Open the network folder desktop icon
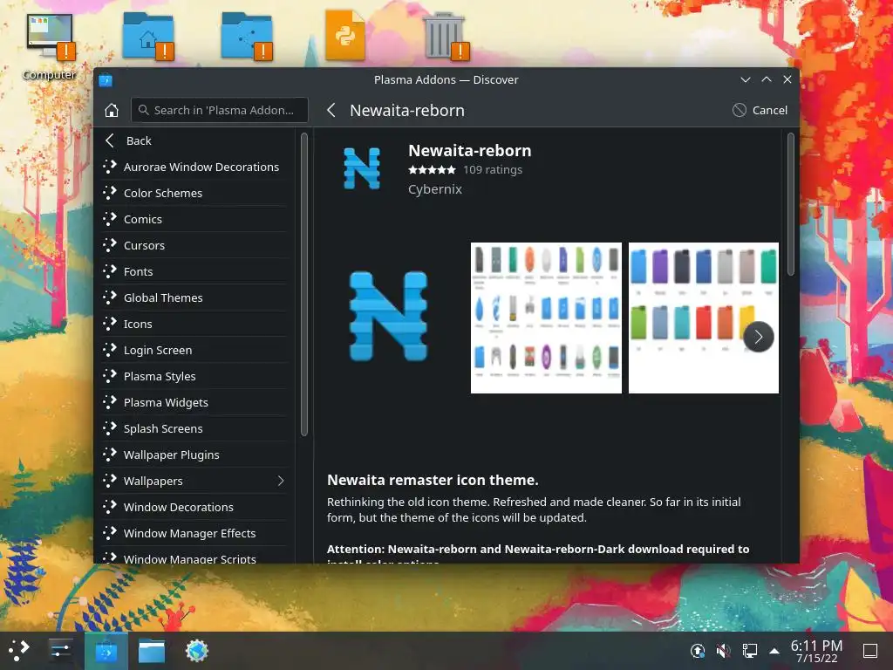The image size is (893, 670). coord(247,36)
